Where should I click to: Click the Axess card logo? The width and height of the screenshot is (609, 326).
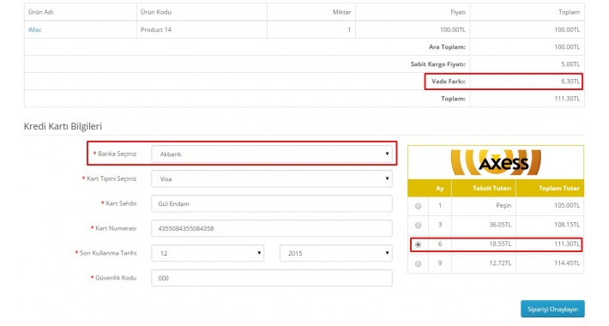pyautogui.click(x=496, y=163)
